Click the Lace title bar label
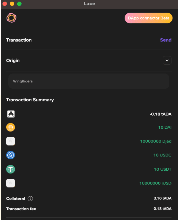Screen dimensions: 178x220 click(89, 4)
